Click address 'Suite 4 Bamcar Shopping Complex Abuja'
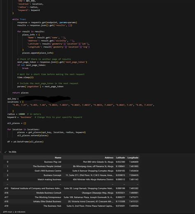195x214 pixels. point(93,171)
